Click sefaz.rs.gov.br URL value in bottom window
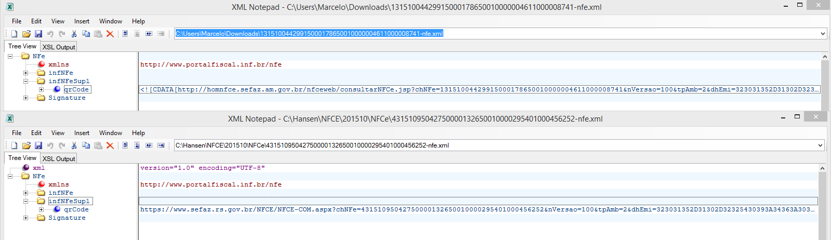Viewport: 831px width, 240px height. coord(477,209)
